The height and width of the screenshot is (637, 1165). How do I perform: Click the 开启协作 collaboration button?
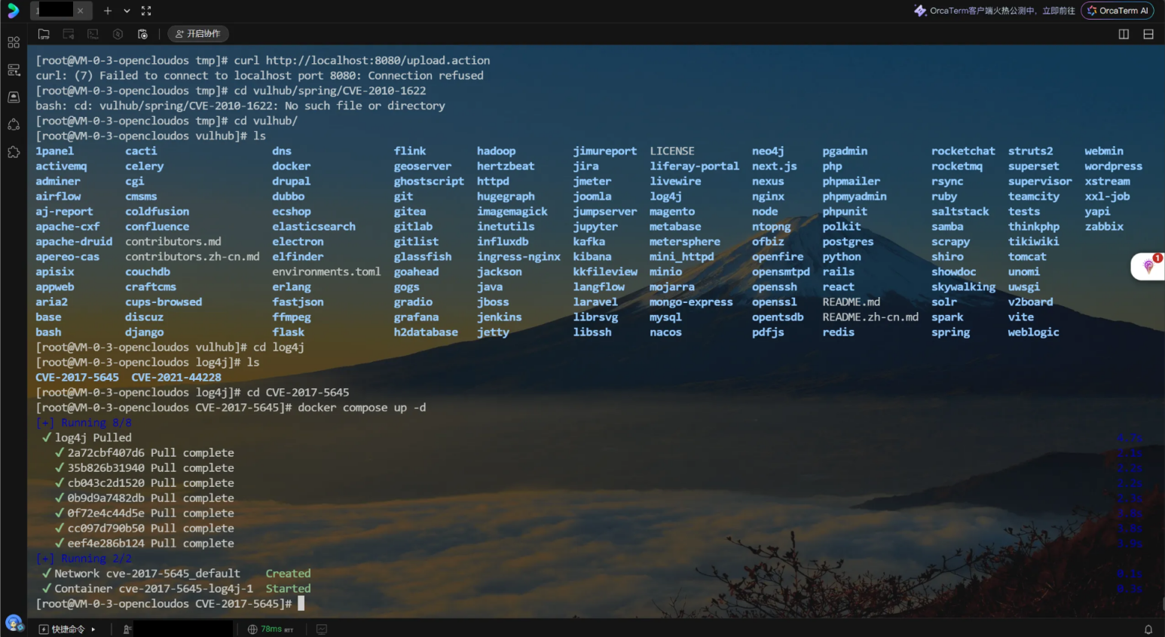pyautogui.click(x=198, y=34)
